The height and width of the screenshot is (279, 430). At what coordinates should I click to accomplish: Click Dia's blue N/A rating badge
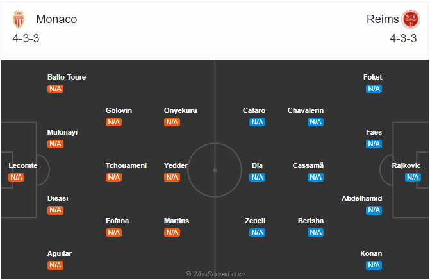(257, 177)
